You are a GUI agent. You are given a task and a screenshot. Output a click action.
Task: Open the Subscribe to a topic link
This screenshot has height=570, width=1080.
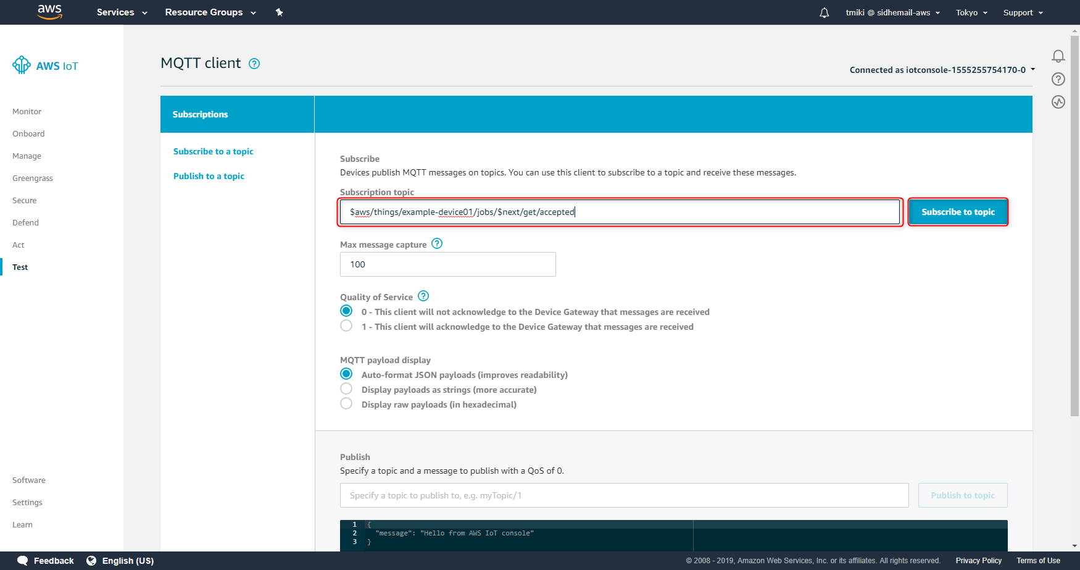(x=214, y=151)
